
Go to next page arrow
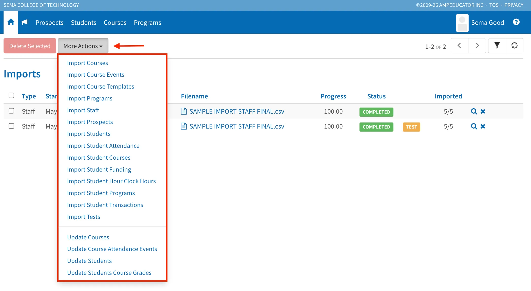coord(477,46)
